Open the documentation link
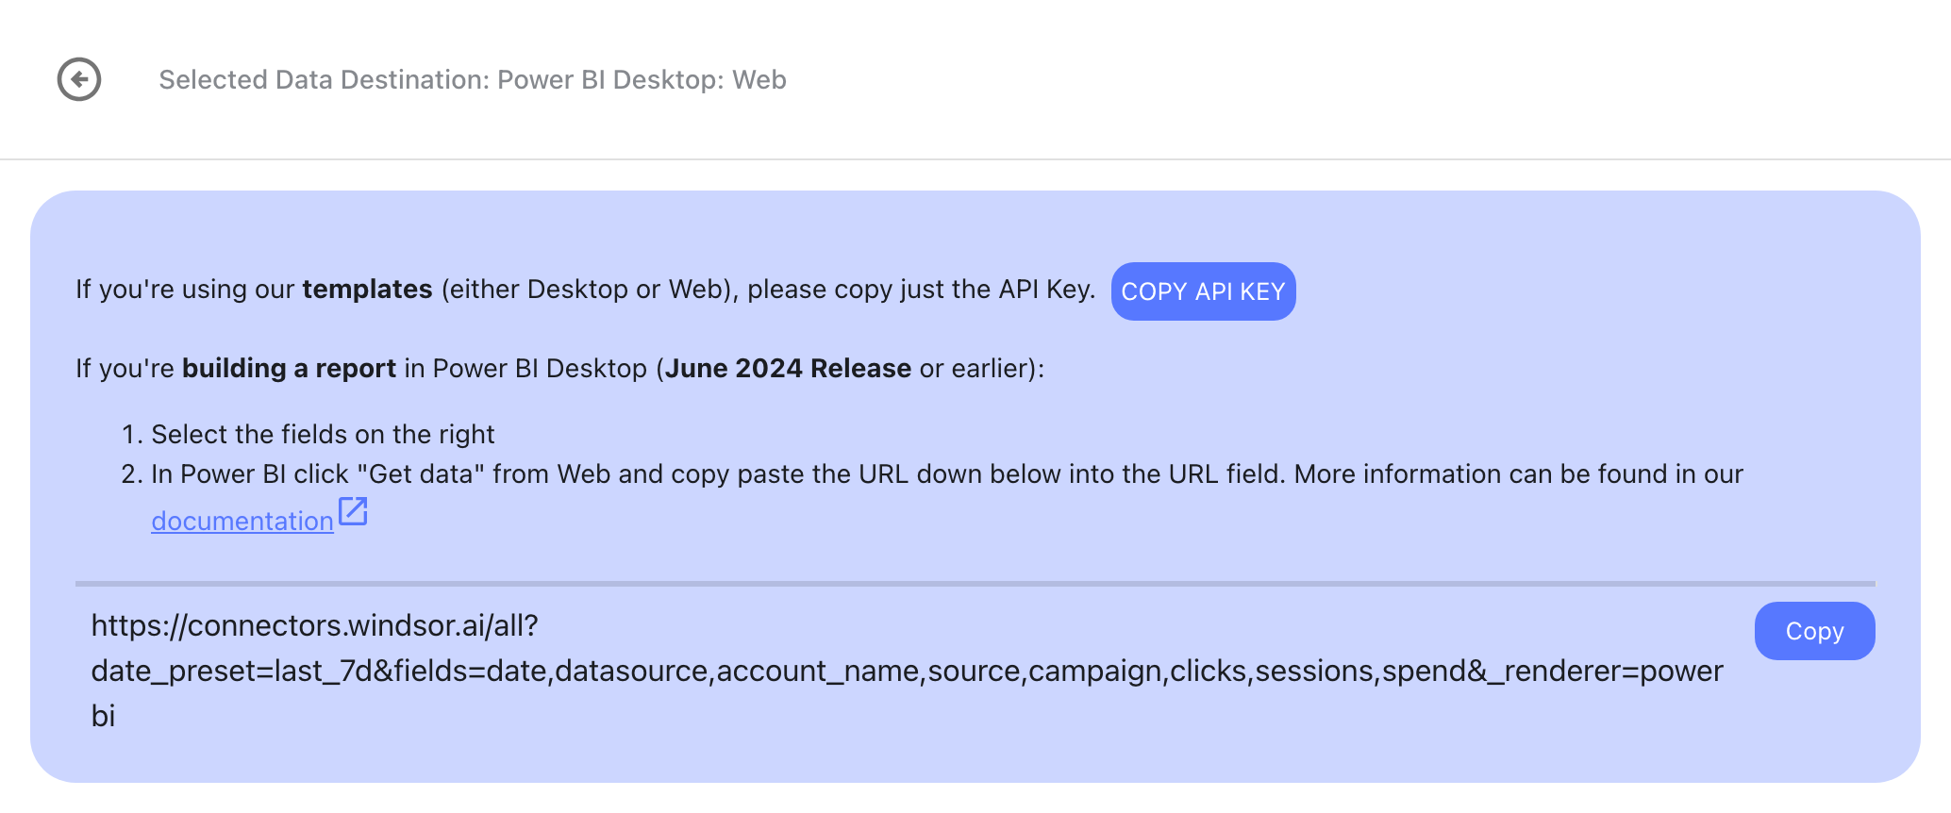Screen dimensions: 1951x813 [x=242, y=521]
